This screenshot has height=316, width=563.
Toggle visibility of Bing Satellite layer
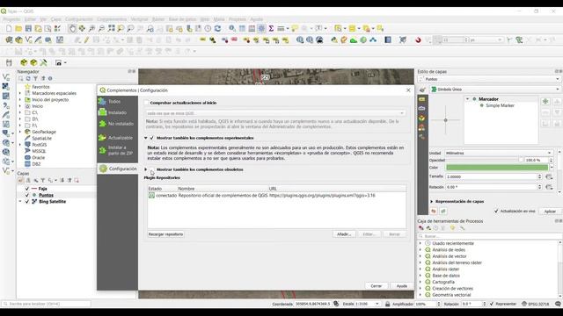(x=27, y=201)
